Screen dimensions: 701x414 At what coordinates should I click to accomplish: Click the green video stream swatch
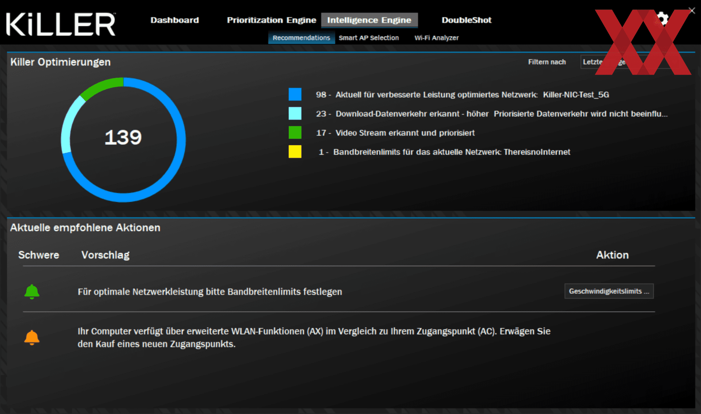pos(295,132)
